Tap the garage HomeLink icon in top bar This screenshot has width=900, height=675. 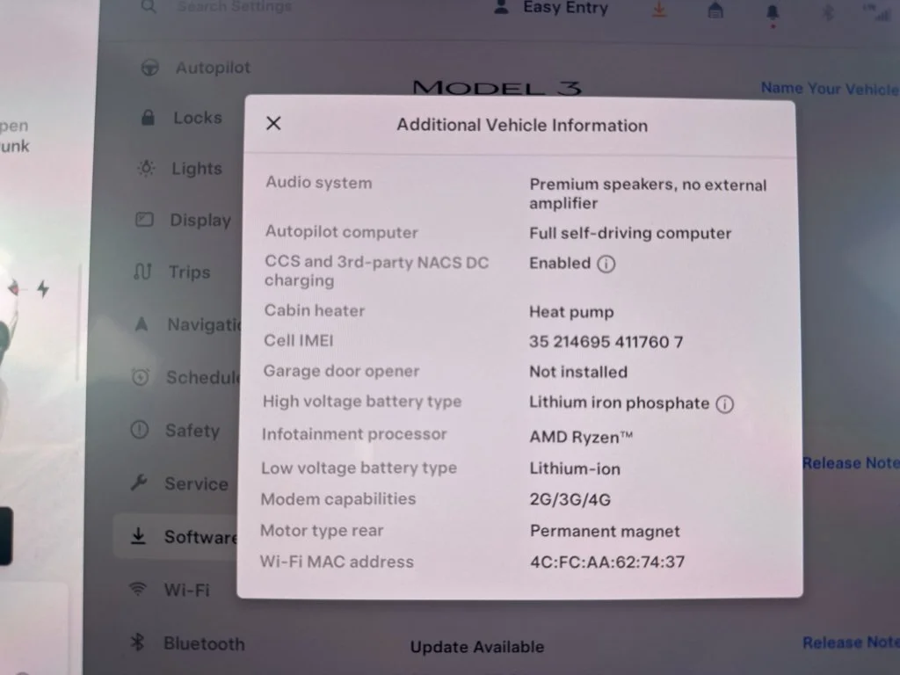pyautogui.click(x=715, y=10)
